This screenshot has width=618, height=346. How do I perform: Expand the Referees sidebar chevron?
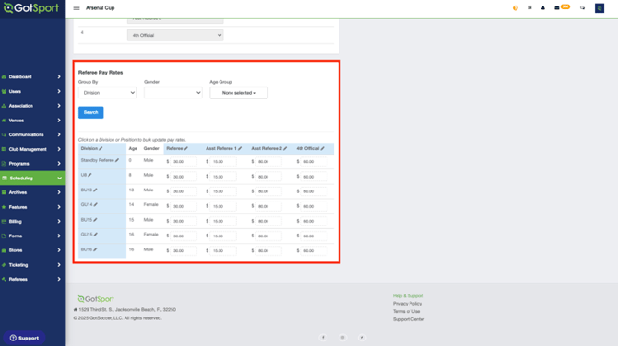click(59, 279)
